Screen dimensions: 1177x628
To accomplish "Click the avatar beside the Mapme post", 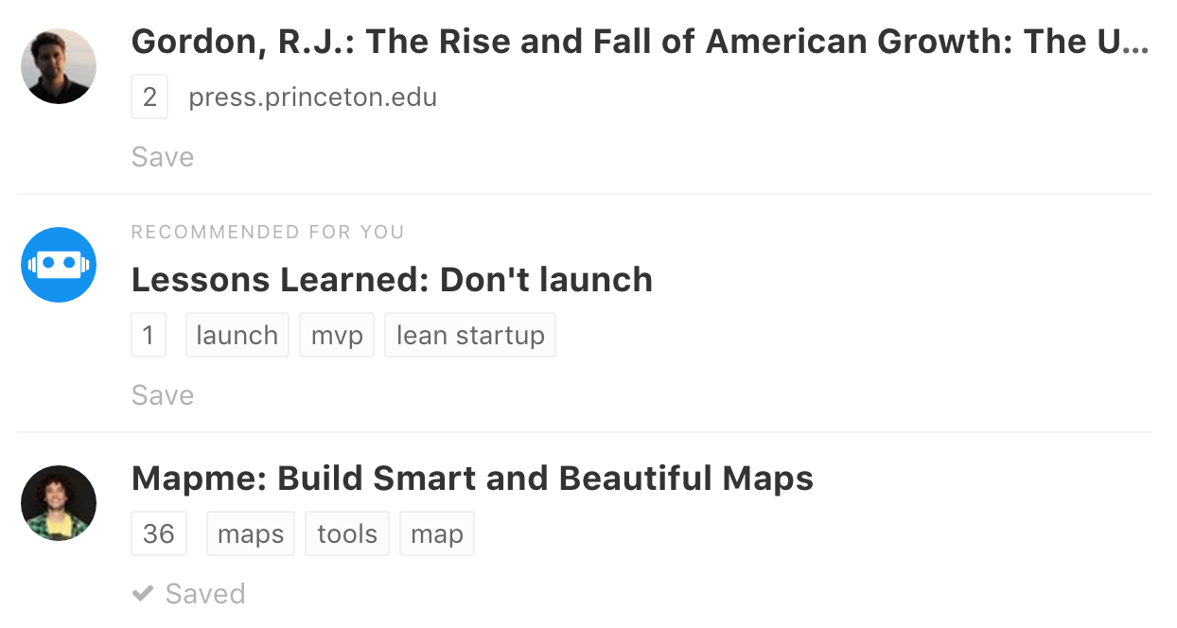I will pyautogui.click(x=59, y=503).
